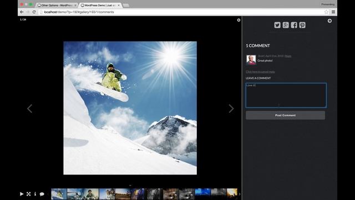The image size is (355, 200).
Task: Share the photo on Google Plus
Action: click(x=286, y=25)
